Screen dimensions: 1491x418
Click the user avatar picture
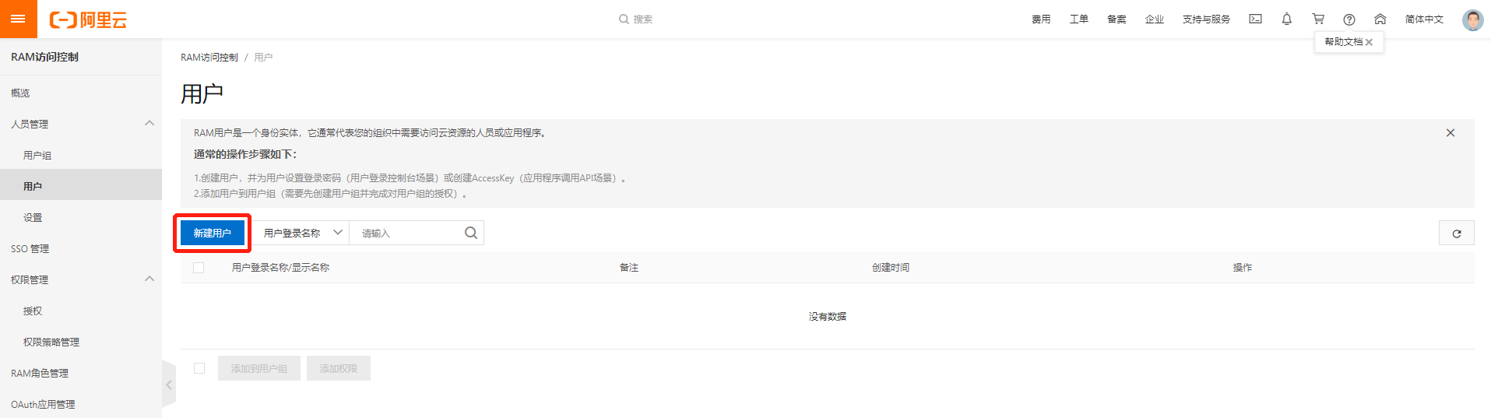coord(1472,19)
